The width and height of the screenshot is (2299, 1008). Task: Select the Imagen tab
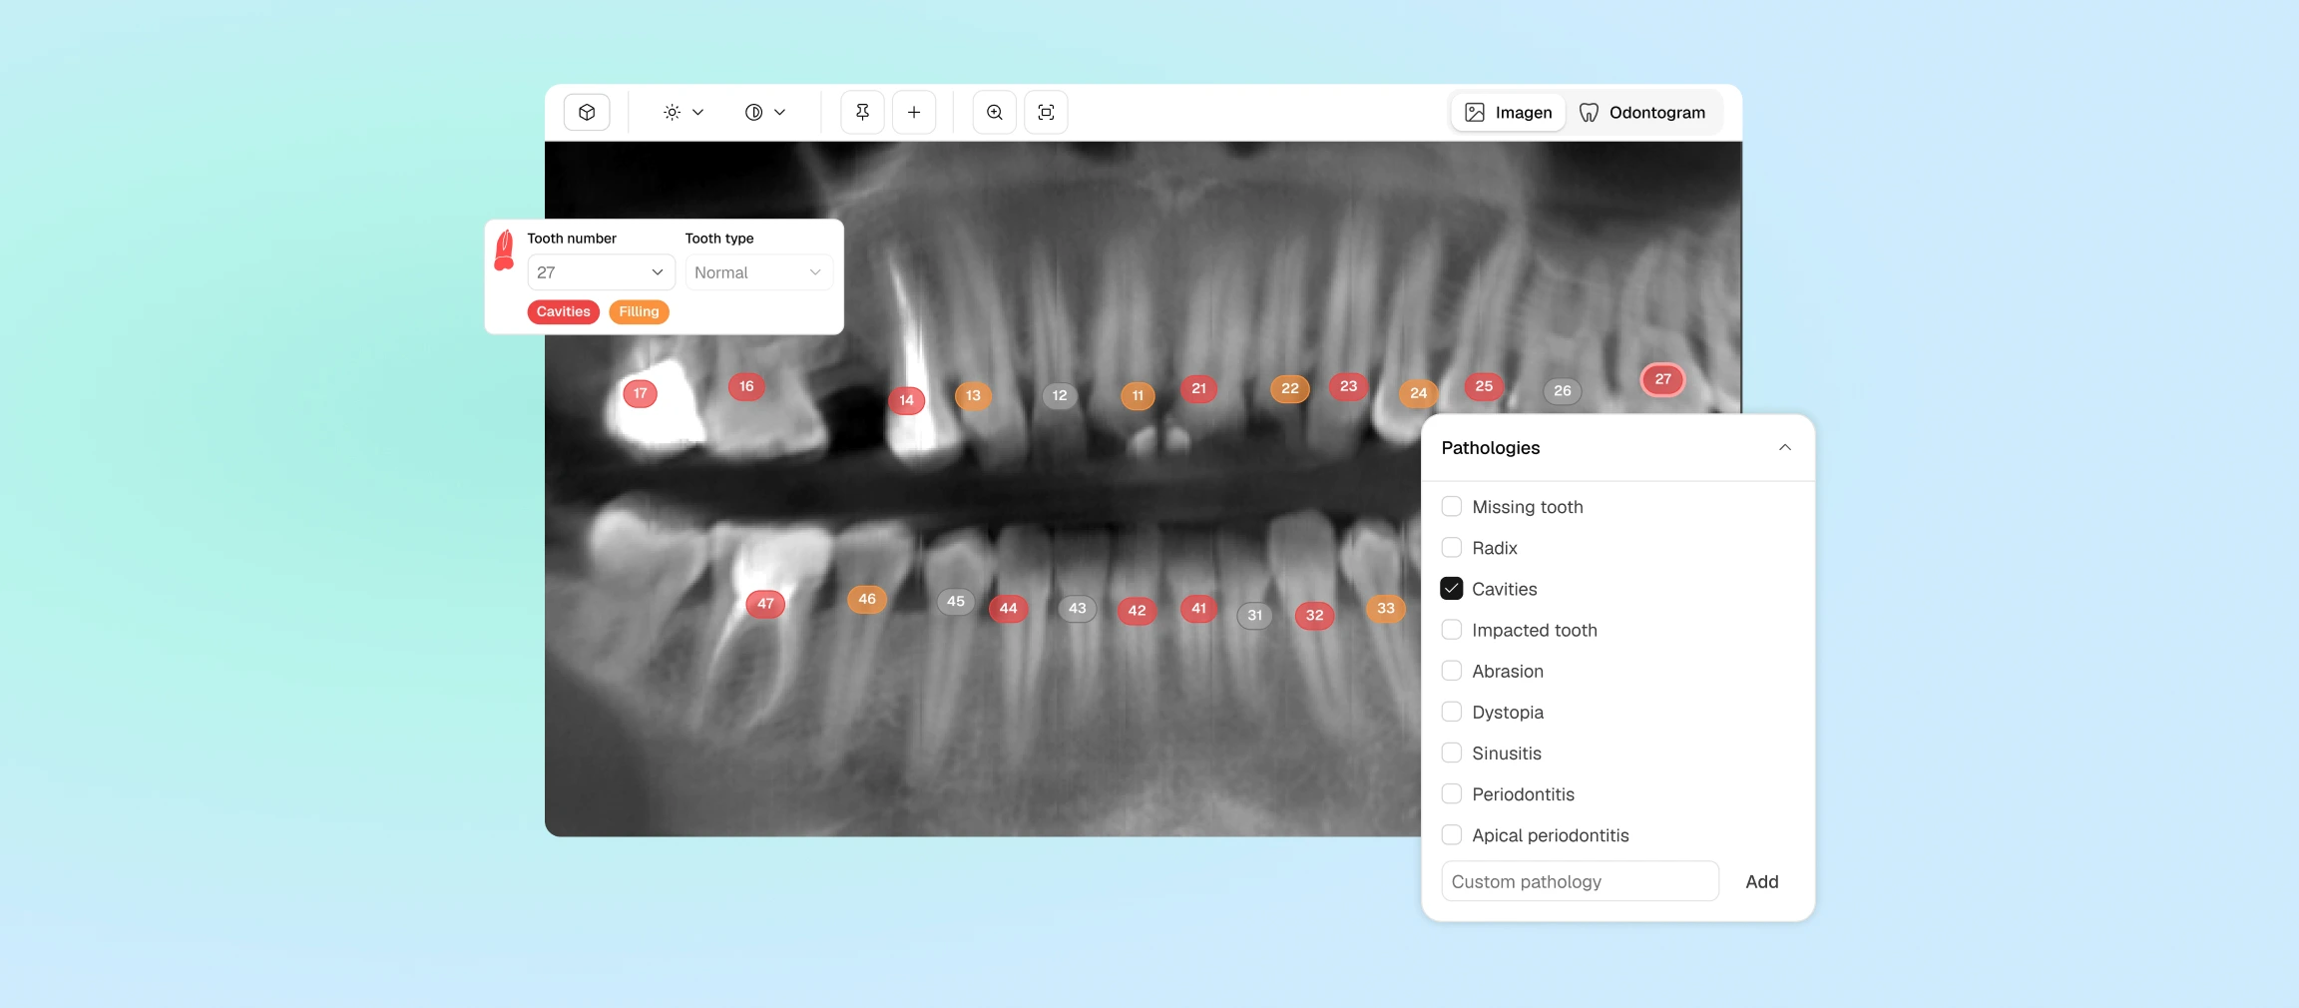point(1507,112)
